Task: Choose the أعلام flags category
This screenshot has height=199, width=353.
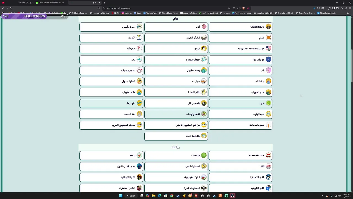Action: pyautogui.click(x=240, y=38)
